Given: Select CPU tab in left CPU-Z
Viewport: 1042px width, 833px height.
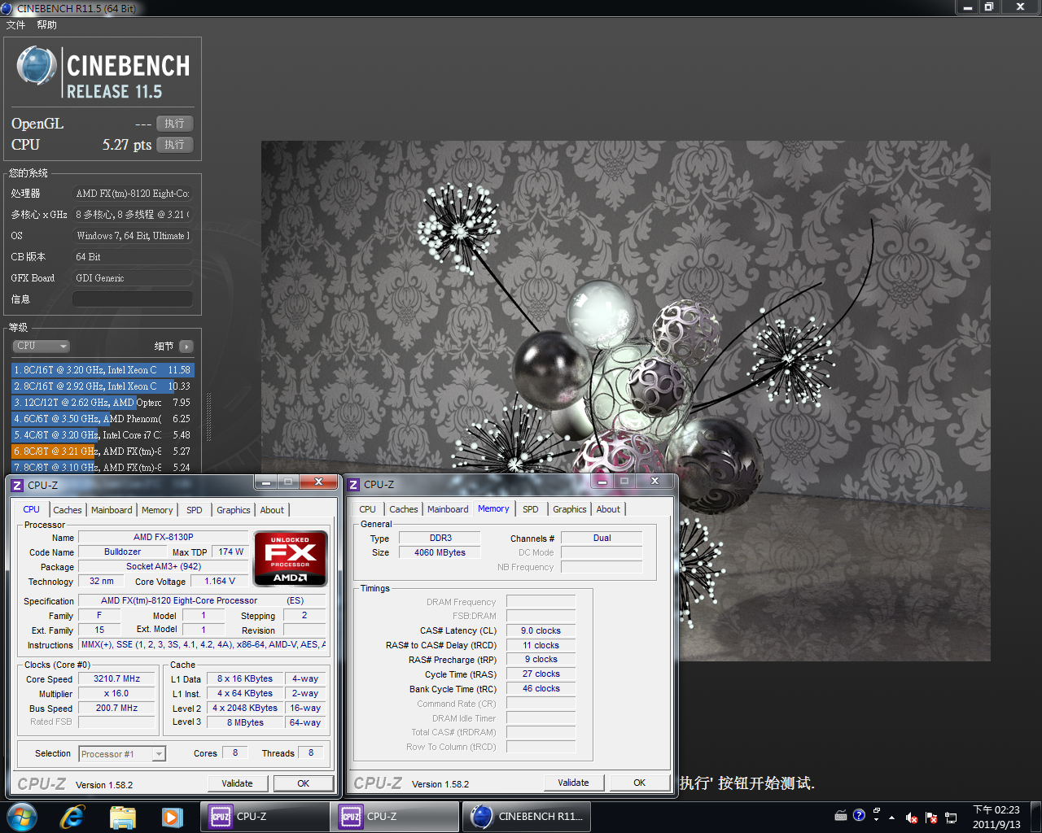Looking at the screenshot, I should click(x=32, y=509).
